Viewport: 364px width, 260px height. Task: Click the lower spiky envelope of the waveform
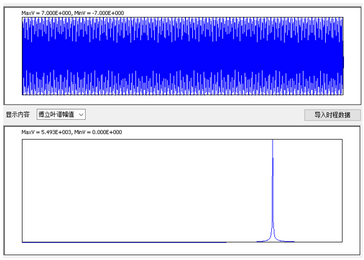[x=183, y=83]
